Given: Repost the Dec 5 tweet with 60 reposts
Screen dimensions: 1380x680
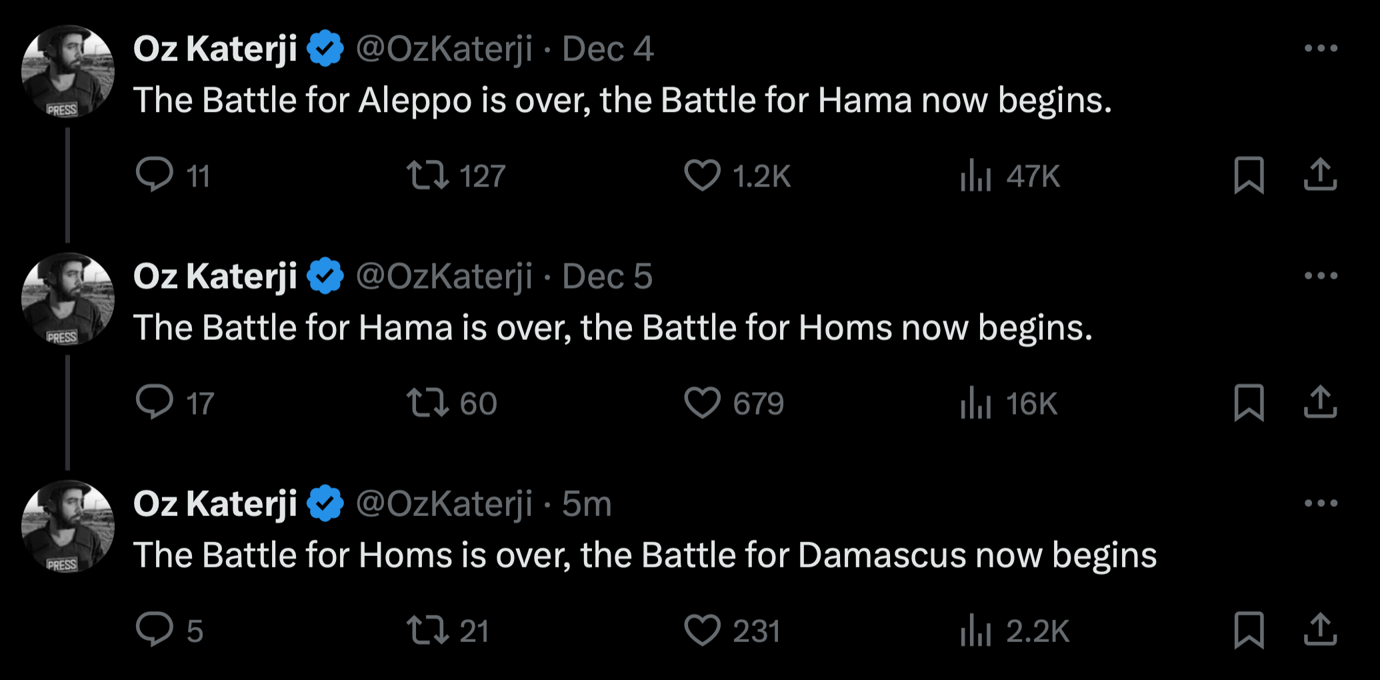Looking at the screenshot, I should pyautogui.click(x=427, y=403).
